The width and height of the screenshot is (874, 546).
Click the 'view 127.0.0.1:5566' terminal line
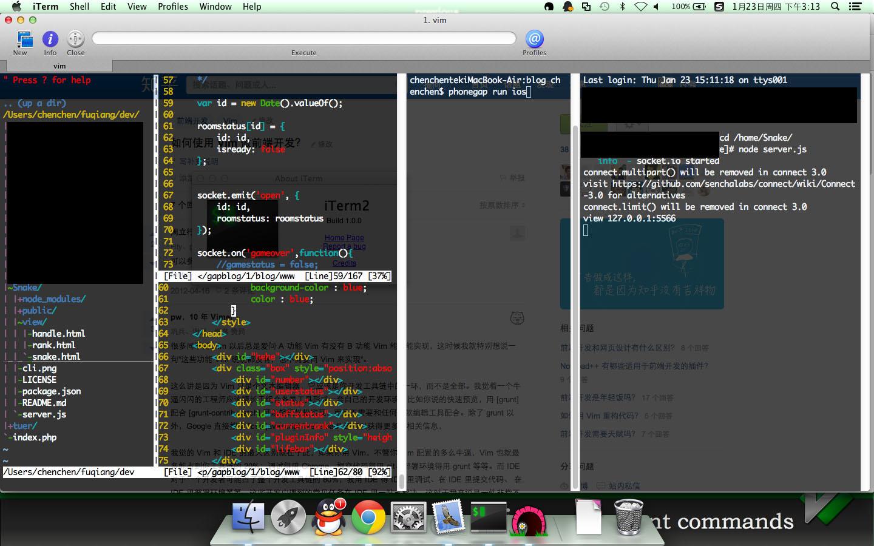[x=629, y=218]
